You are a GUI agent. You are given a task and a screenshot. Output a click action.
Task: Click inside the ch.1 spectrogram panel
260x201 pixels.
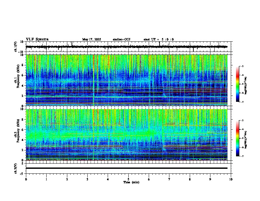tap(127, 80)
